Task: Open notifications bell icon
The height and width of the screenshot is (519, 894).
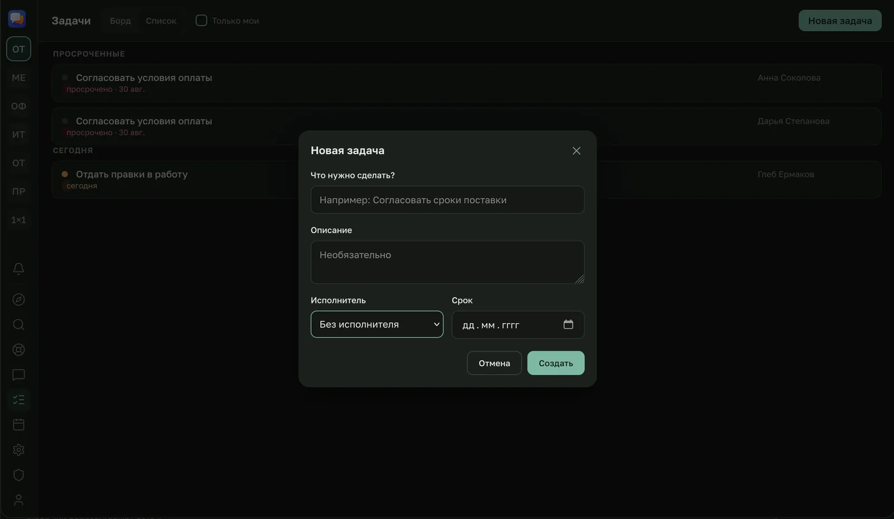Action: (x=18, y=269)
